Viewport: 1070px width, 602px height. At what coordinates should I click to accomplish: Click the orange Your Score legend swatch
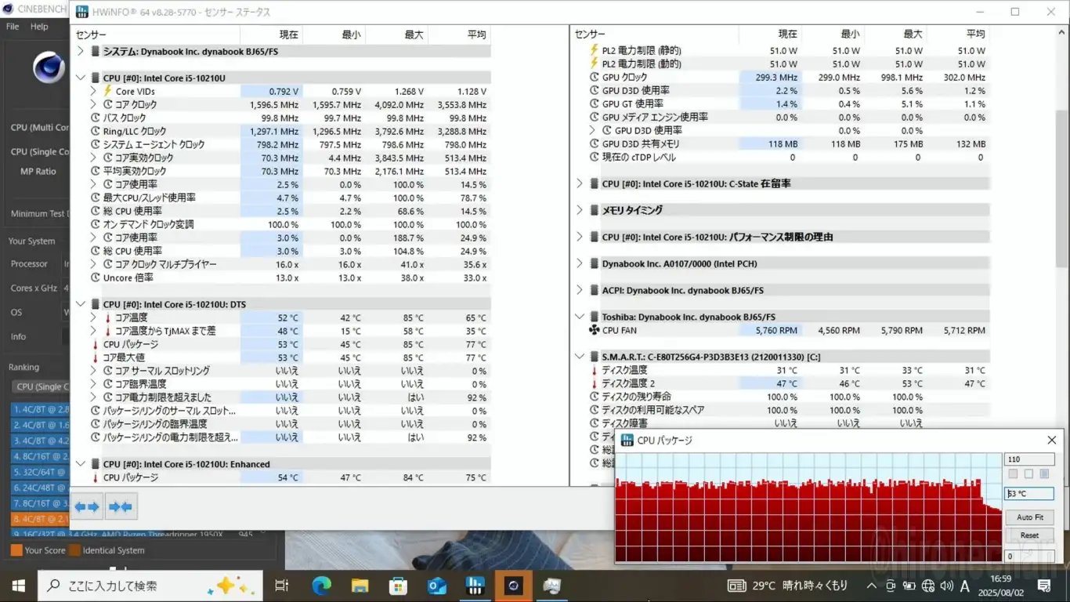click(16, 550)
